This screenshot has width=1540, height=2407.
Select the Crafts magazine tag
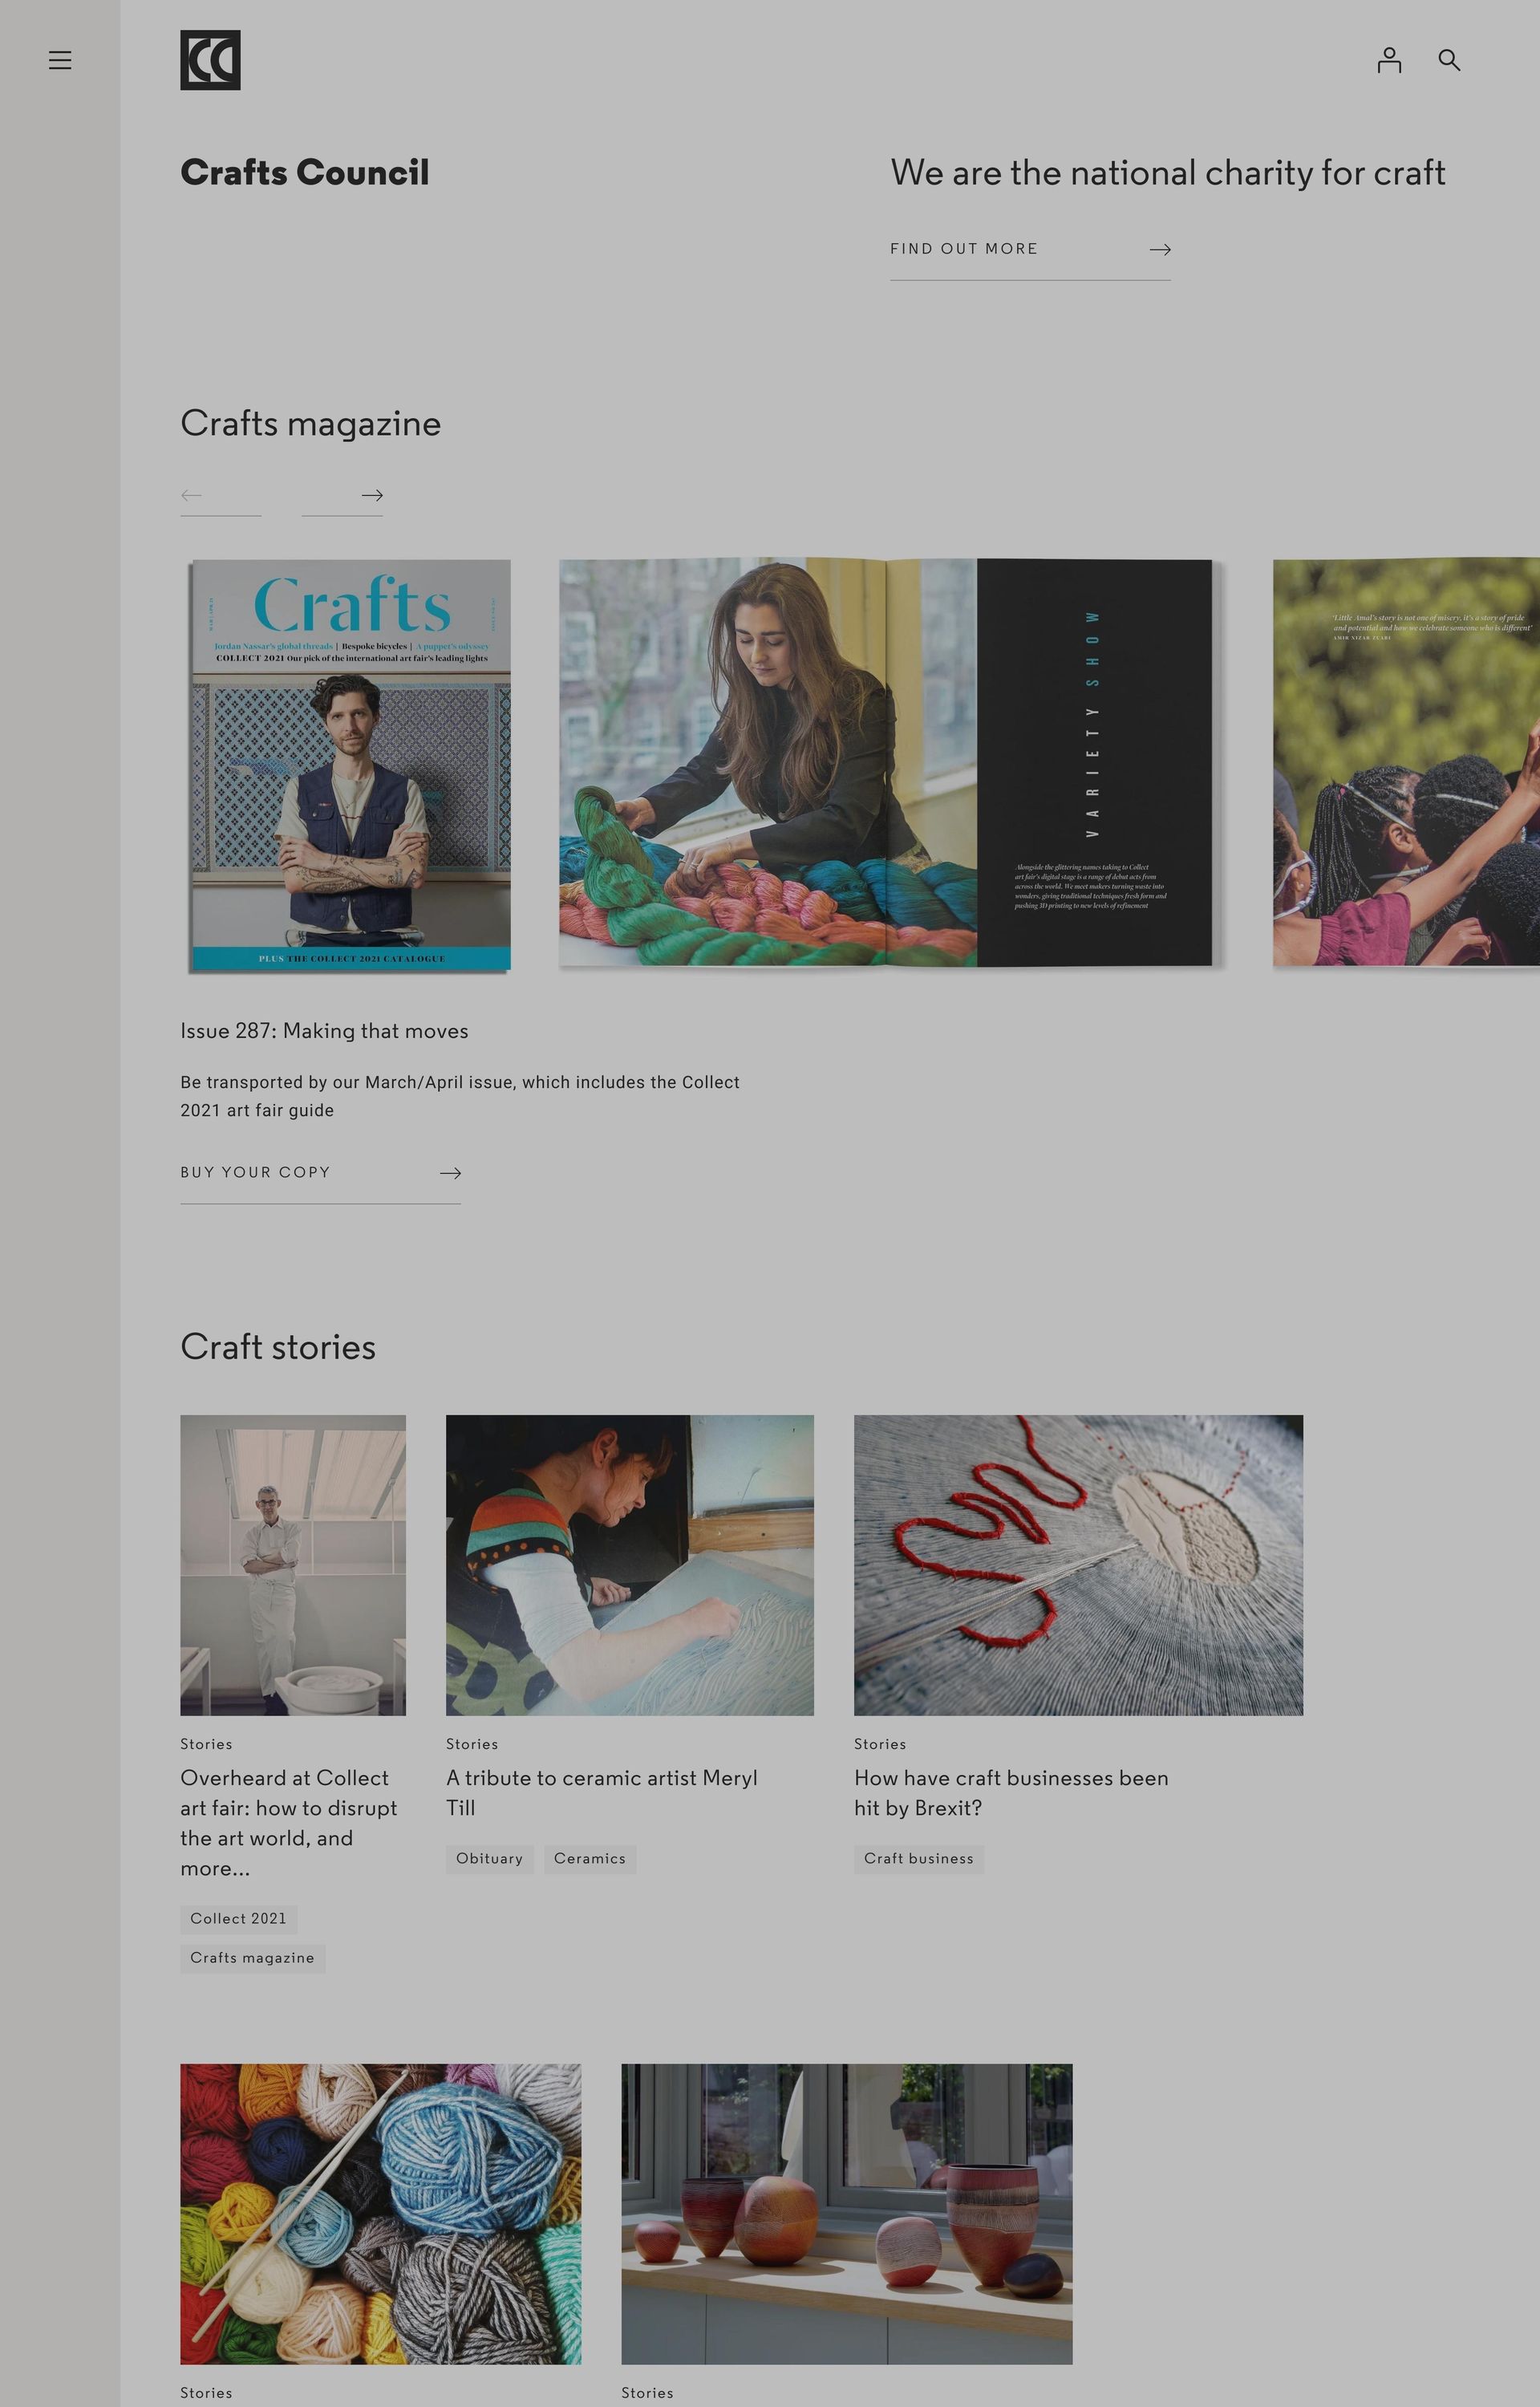[252, 1957]
